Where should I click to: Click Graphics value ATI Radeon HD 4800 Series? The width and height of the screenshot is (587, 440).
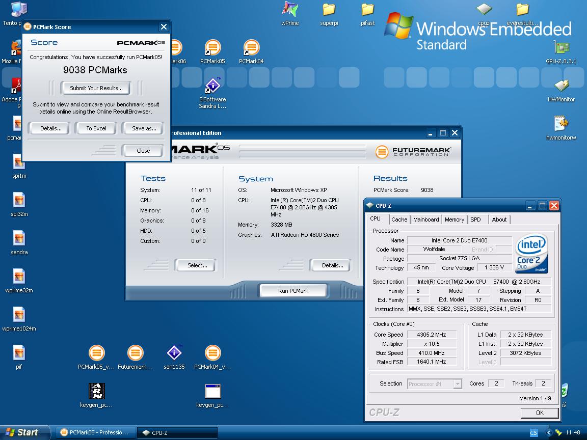[305, 235]
